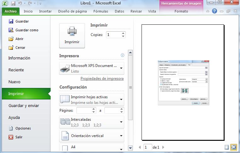Open the Revisar ribbon tab
Screen dimensions: 240x153
click(x=136, y=11)
